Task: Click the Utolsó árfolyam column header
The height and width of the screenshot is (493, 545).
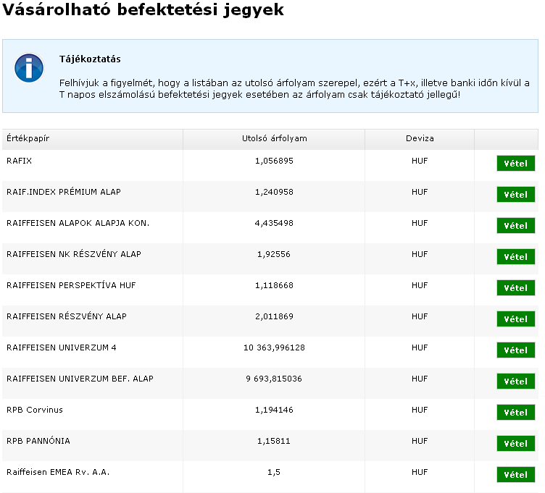Action: pos(274,138)
